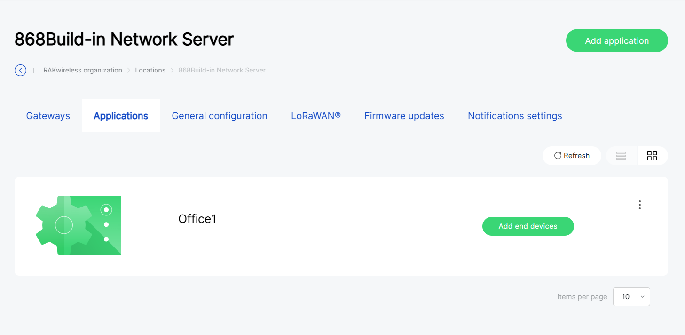Switch to list view layout
This screenshot has height=335, width=685.
pyautogui.click(x=621, y=155)
